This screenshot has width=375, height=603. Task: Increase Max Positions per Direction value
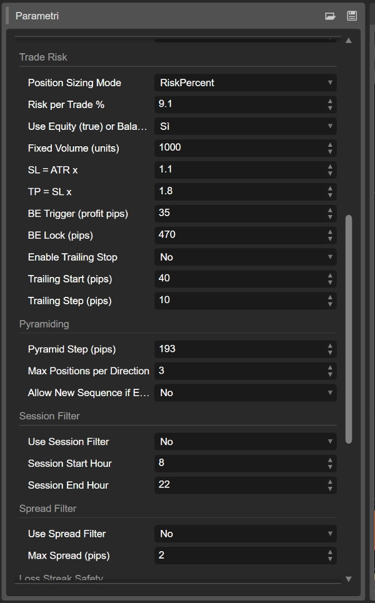coord(330,367)
